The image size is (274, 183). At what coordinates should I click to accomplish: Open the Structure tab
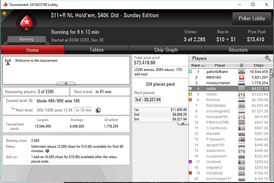pos(238,50)
